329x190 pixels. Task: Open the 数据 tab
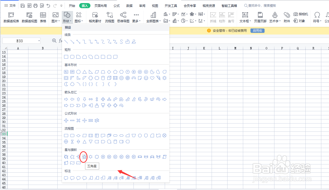pyautogui.click(x=129, y=6)
